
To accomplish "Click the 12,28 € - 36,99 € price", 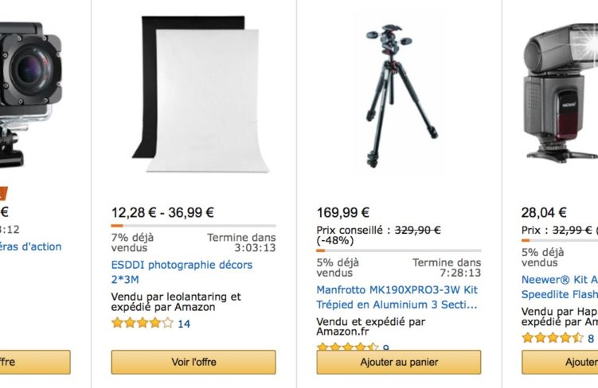I will pos(162,212).
